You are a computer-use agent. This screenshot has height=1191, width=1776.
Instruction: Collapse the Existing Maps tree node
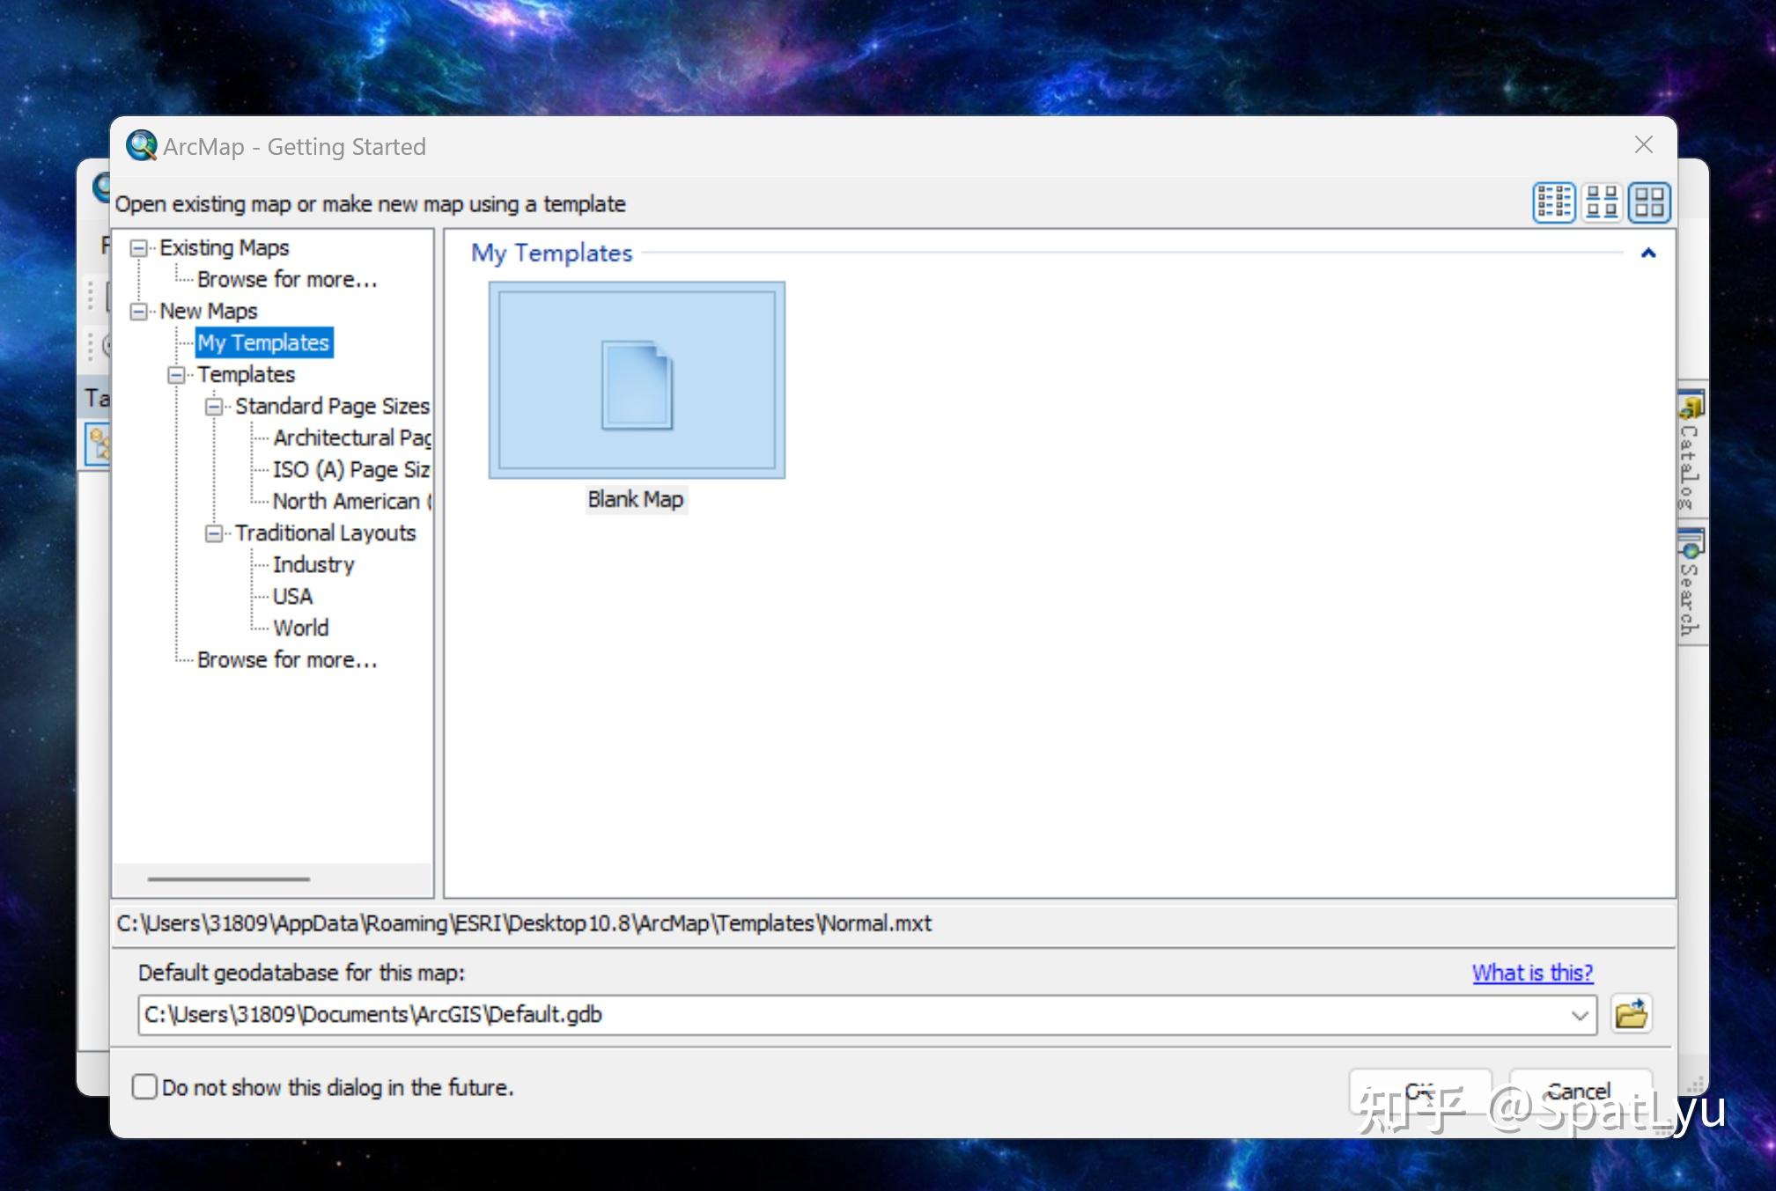pyautogui.click(x=138, y=248)
